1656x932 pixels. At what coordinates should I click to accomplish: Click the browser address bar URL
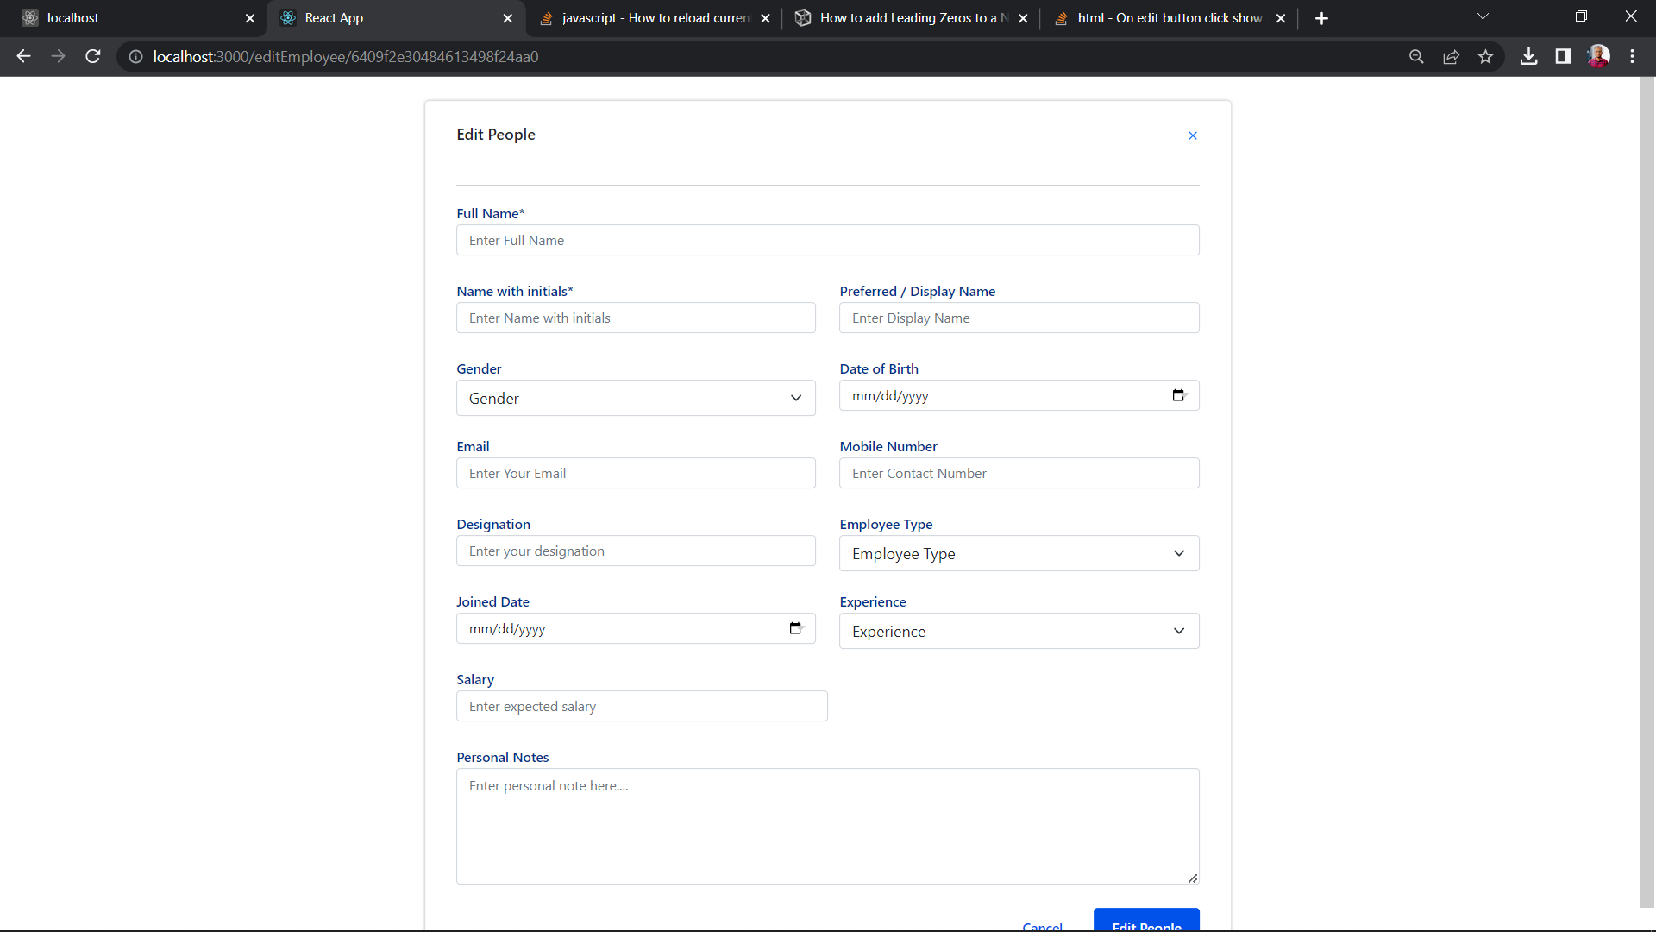coord(346,57)
